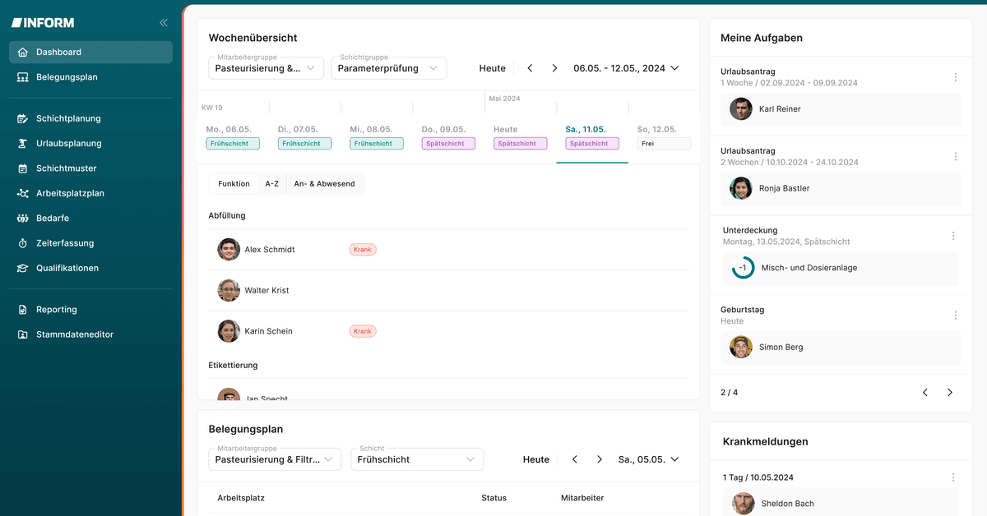
Task: Open Qualifikationen graduation cap icon
Action: click(x=22, y=269)
